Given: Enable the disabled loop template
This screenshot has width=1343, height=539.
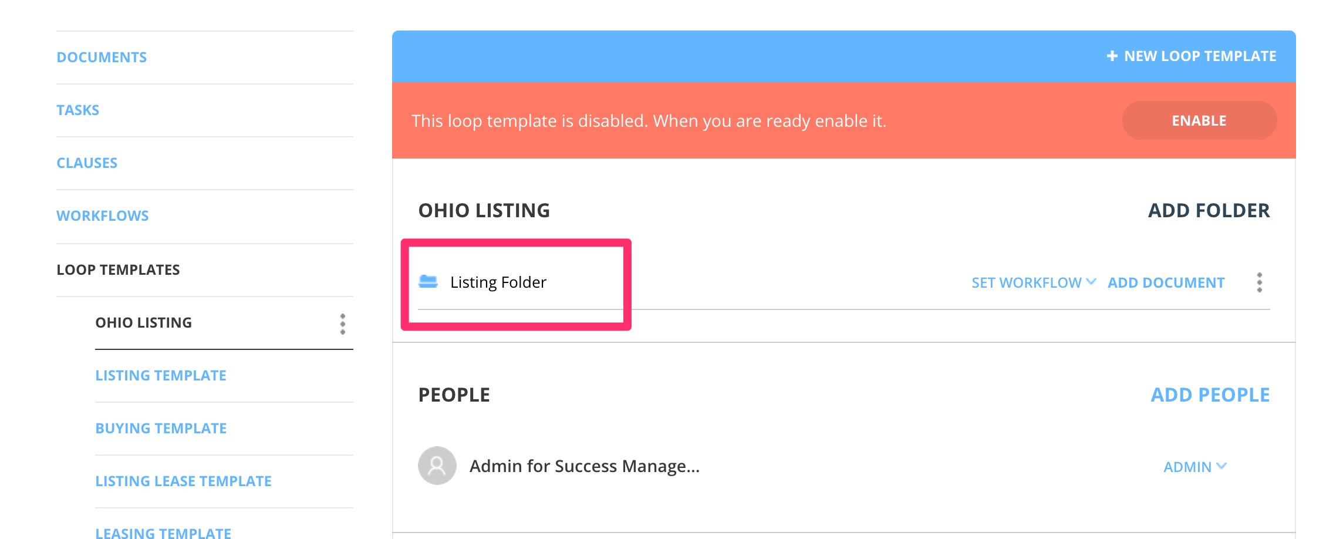Looking at the screenshot, I should pyautogui.click(x=1199, y=120).
